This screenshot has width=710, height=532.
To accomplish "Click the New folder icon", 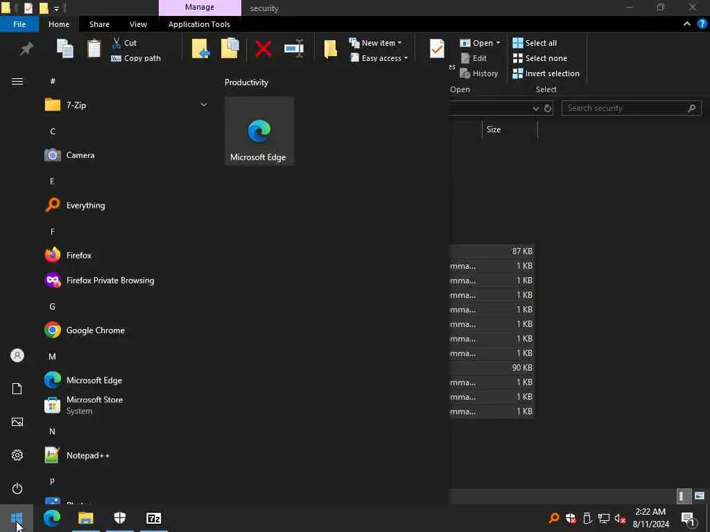I will tap(331, 49).
